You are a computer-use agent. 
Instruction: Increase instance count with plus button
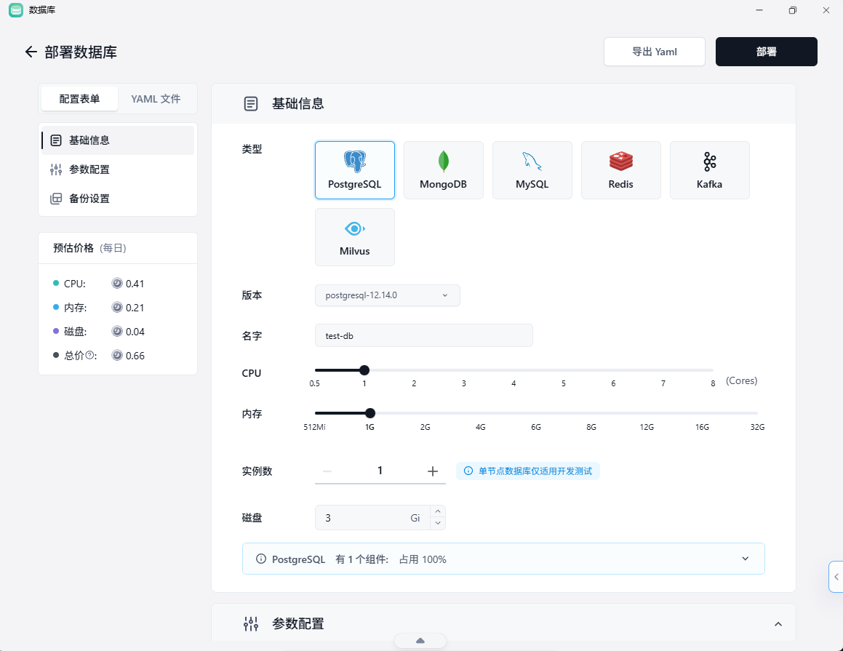(432, 471)
